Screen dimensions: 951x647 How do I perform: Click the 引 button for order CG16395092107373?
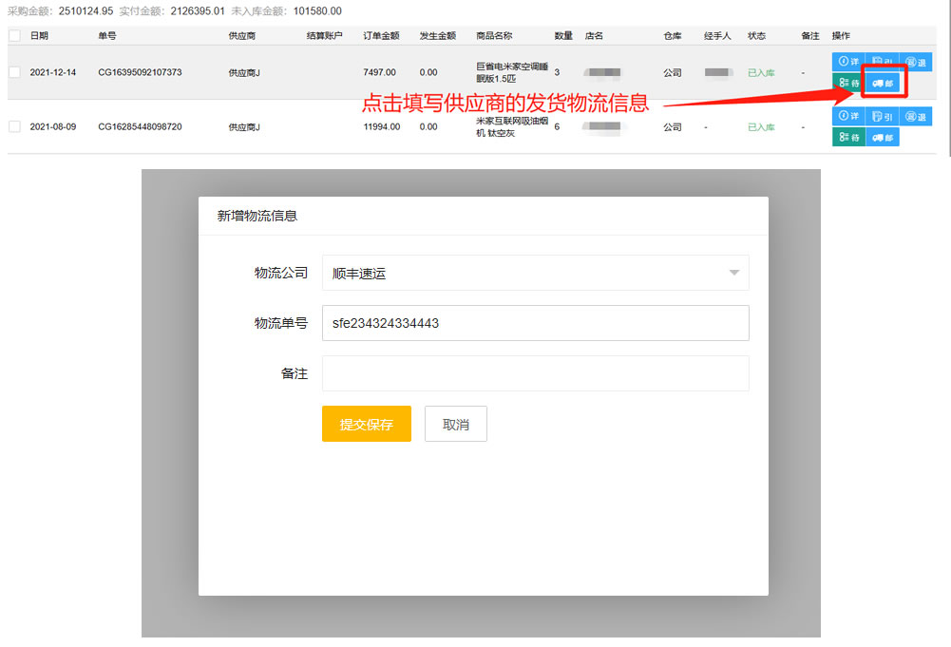882,62
